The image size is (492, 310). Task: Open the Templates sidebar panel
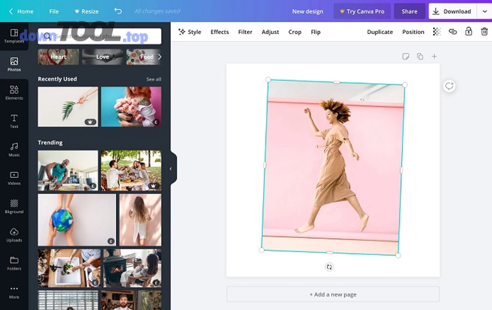click(14, 36)
